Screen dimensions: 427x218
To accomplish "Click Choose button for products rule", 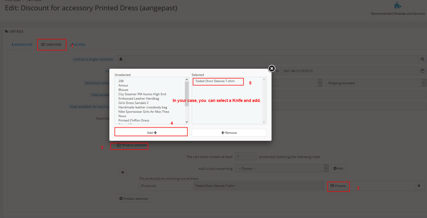I will click(338, 186).
